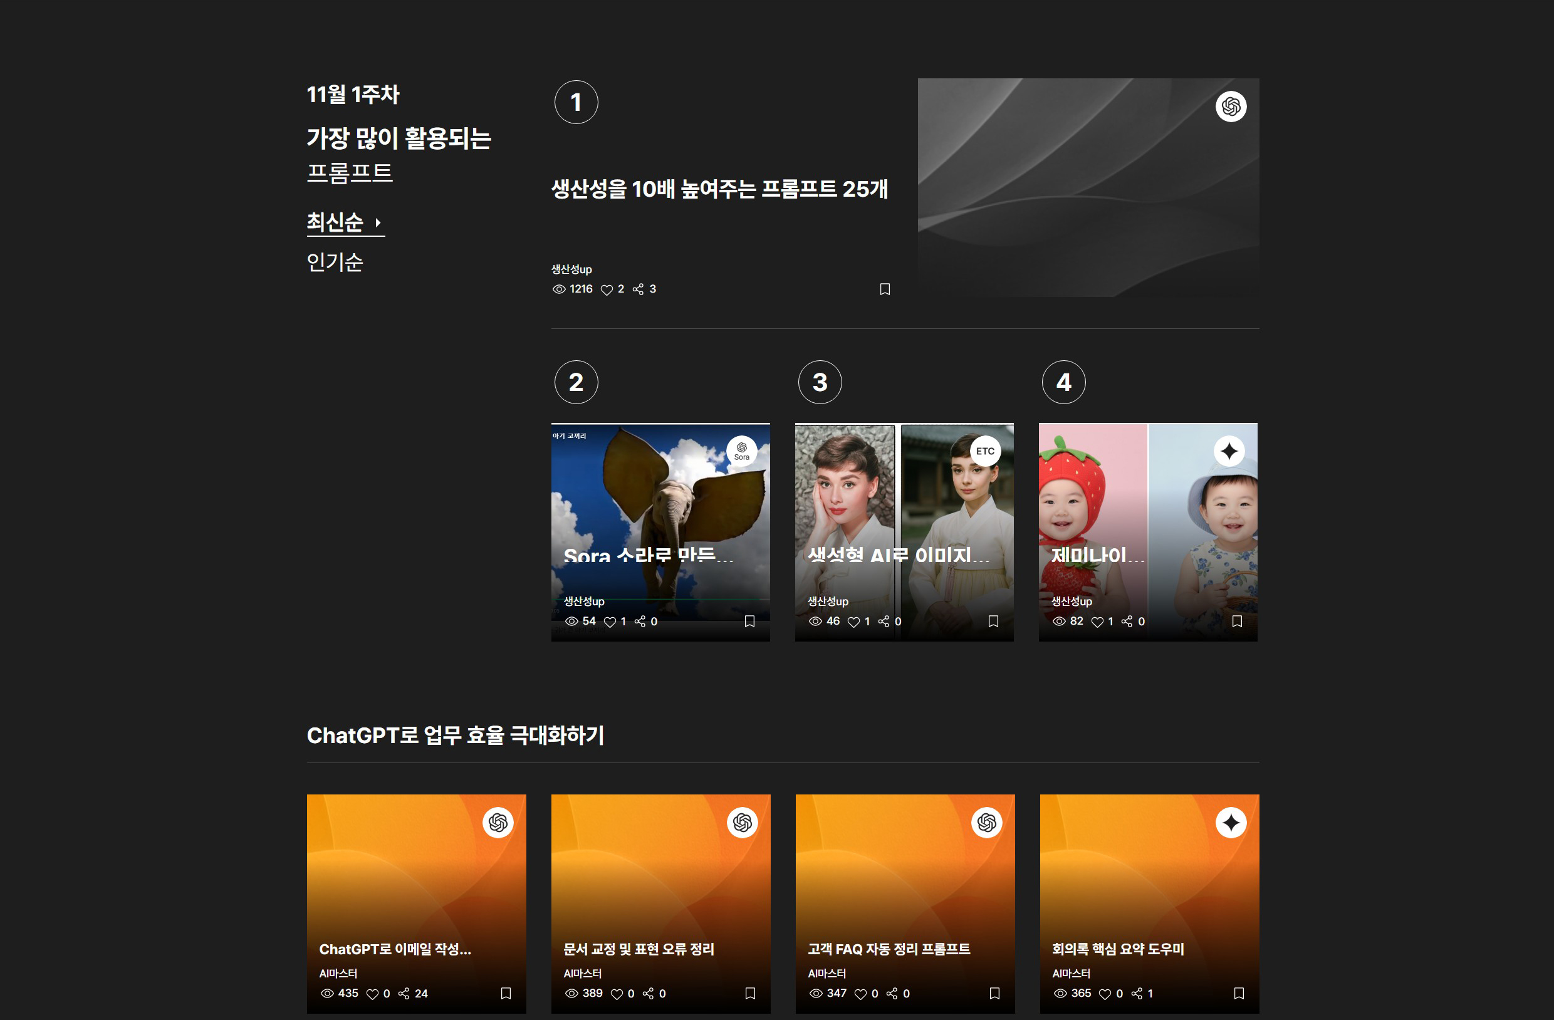The height and width of the screenshot is (1020, 1554).
Task: Click the Gemini star icon on the baby photo card
Action: [x=1229, y=451]
